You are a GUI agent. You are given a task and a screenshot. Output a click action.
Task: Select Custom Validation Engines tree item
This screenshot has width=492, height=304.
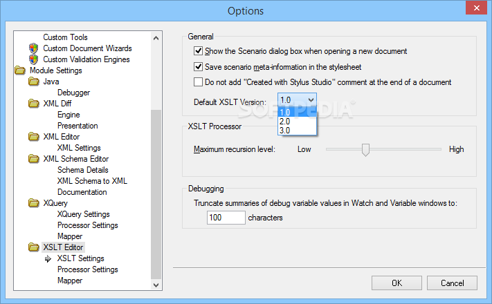[86, 59]
